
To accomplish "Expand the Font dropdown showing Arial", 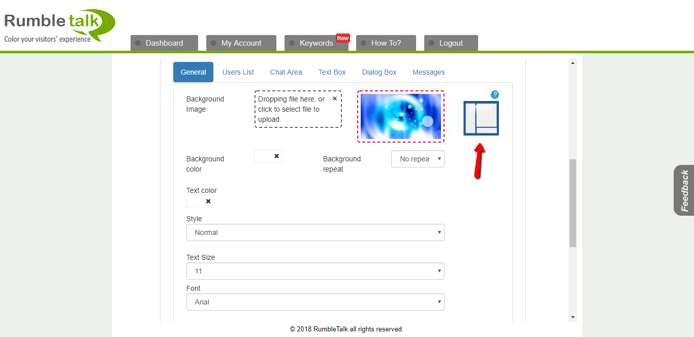I will click(315, 302).
